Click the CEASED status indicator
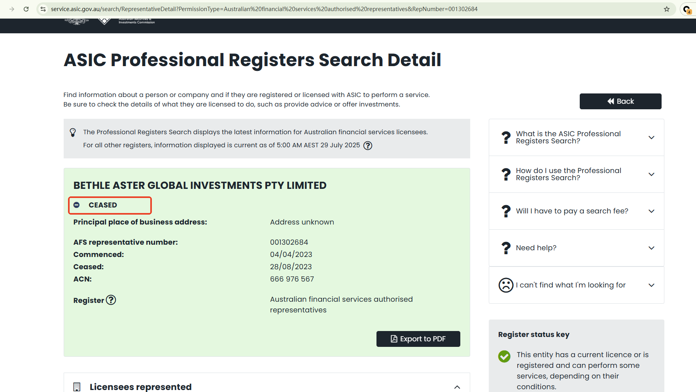Screen dimensions: 696x392 pyautogui.click(x=102, y=205)
